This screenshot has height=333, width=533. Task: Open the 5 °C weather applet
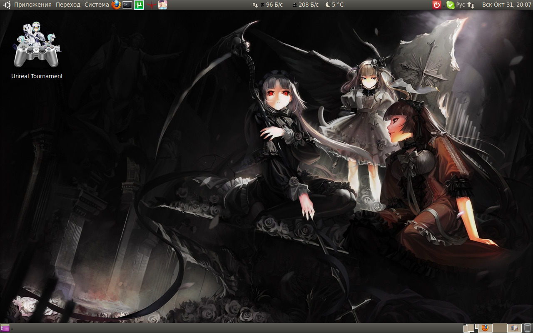coord(334,5)
